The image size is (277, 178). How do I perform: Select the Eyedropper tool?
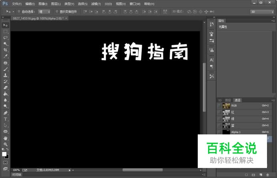[x=6, y=56]
